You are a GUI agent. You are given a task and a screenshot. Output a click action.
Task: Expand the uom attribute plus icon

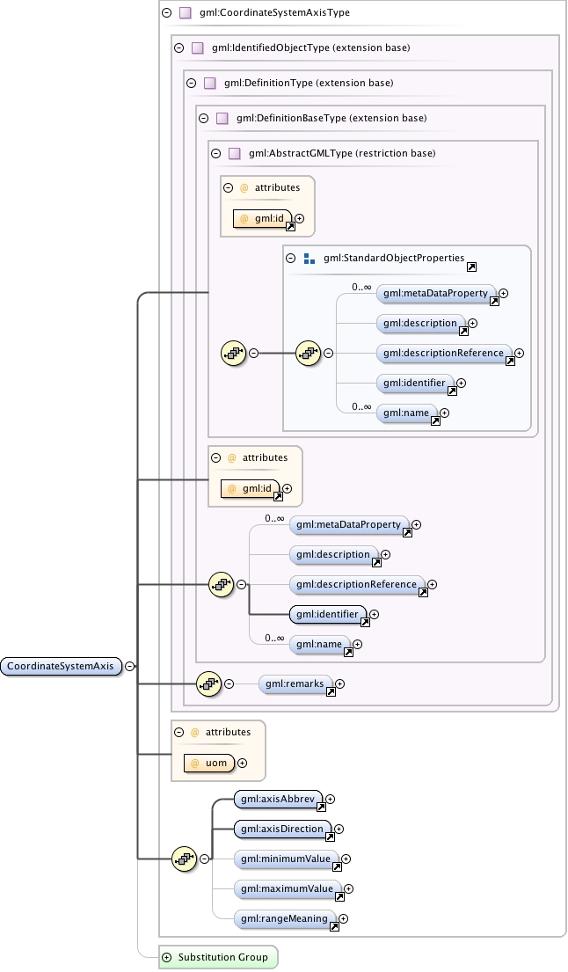point(242,764)
